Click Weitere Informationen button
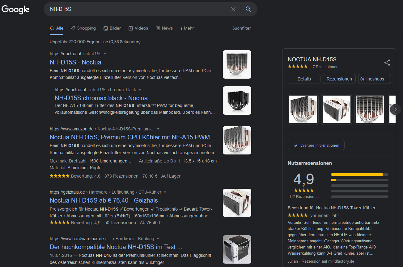The image size is (403, 267). point(316,145)
